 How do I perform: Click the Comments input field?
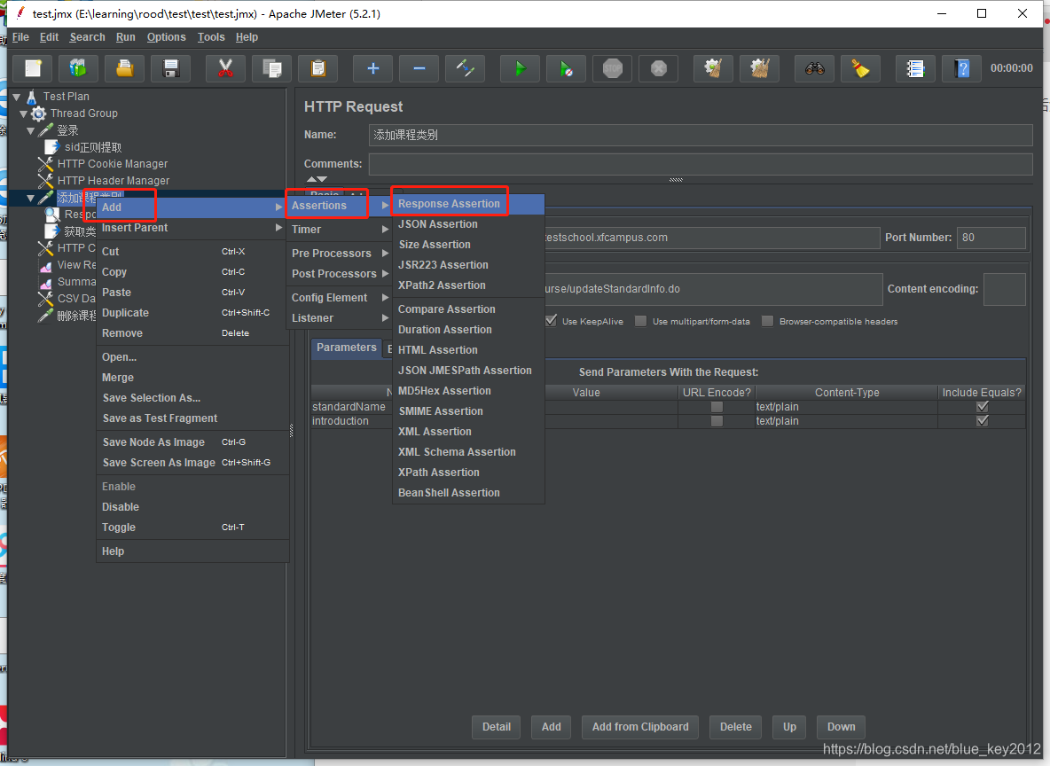point(701,164)
